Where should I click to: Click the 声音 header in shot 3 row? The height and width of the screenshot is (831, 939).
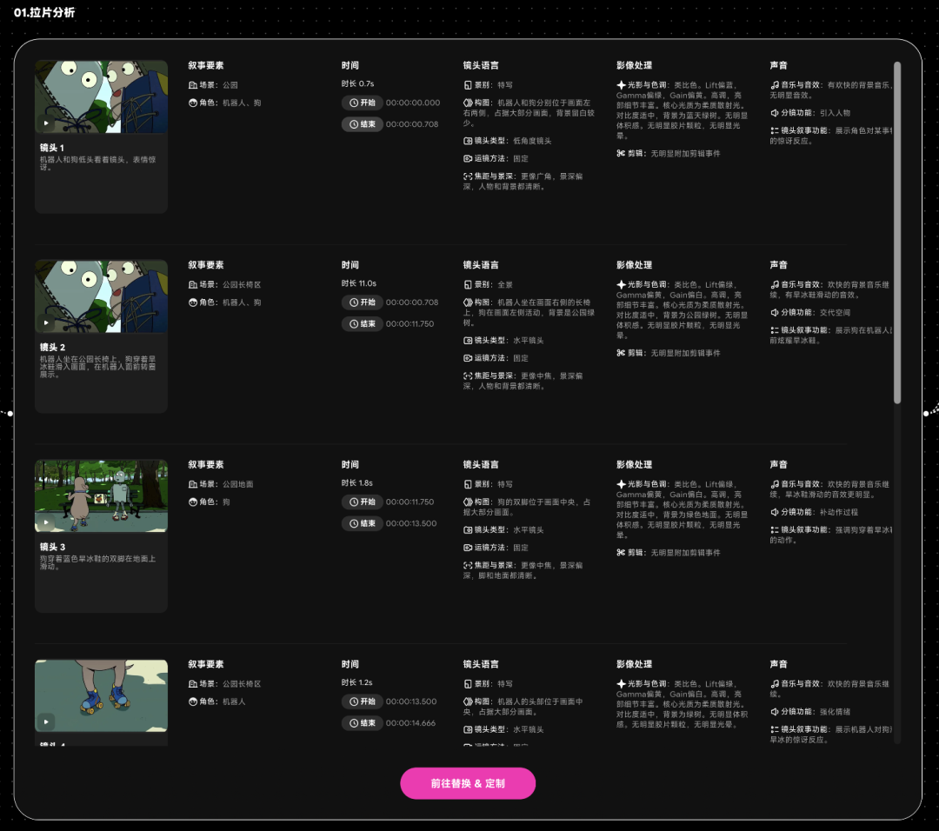(779, 464)
